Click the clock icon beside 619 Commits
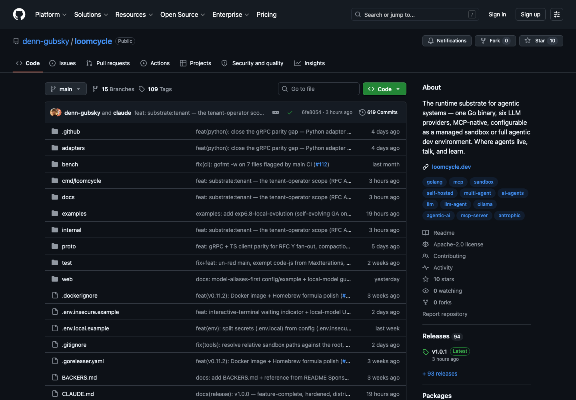576x400 pixels. (x=362, y=112)
